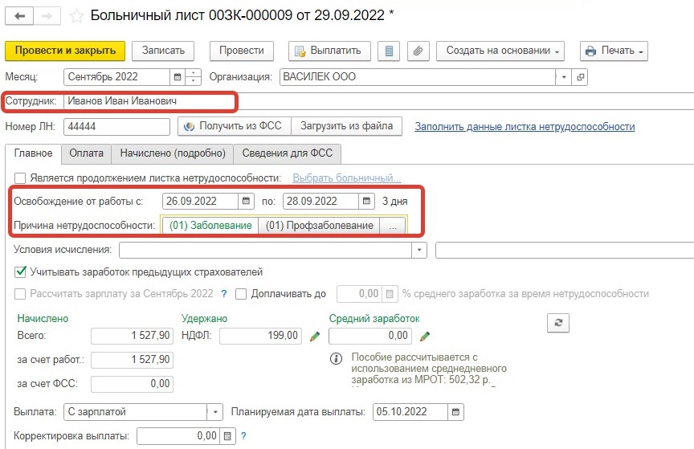Open the document report list icon

click(389, 51)
